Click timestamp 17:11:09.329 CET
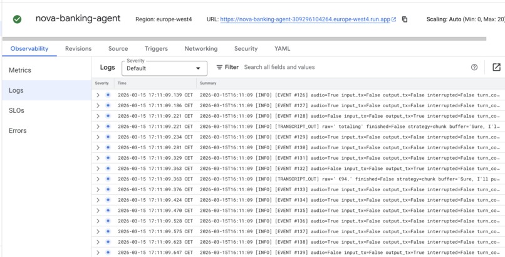The image size is (505, 257). point(155,158)
